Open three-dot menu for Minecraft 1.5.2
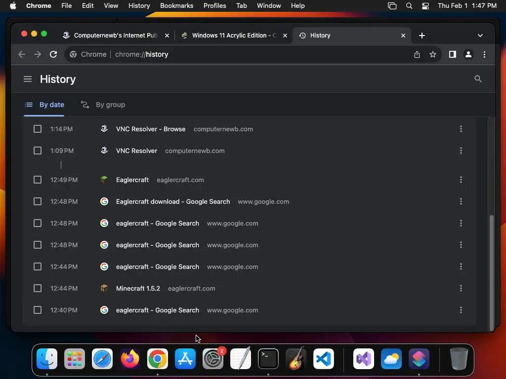Image resolution: width=506 pixels, height=379 pixels. coord(461,288)
